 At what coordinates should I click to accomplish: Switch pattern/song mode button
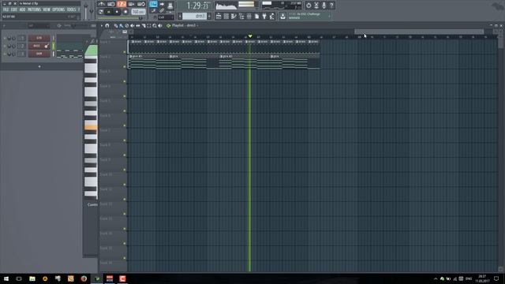[101, 12]
